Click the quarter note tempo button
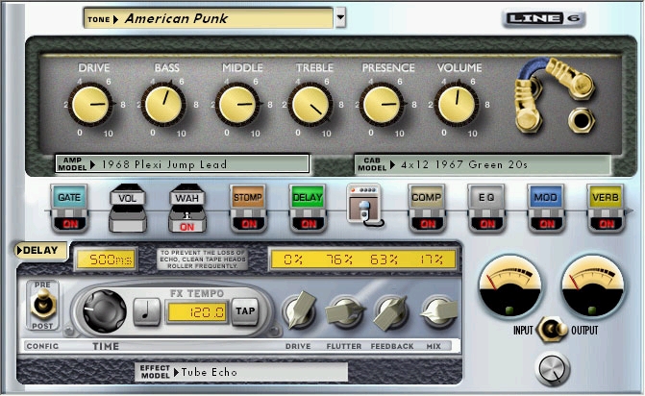The height and width of the screenshot is (396, 645). click(146, 311)
